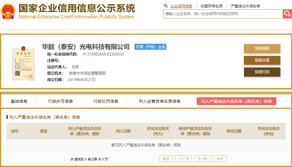Click the empty-result message 暂无列入严重违法失信名单

click(146, 145)
